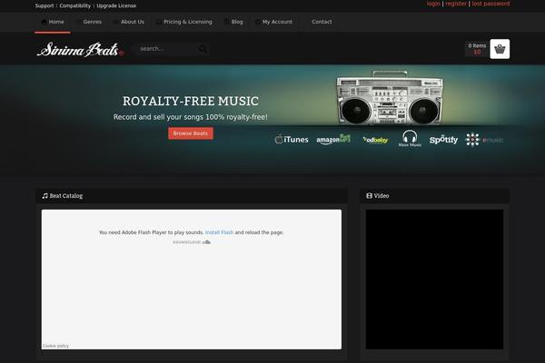Screen dimensions: 545x363
Task: Click the CD Baby logo
Action: tap(375, 140)
